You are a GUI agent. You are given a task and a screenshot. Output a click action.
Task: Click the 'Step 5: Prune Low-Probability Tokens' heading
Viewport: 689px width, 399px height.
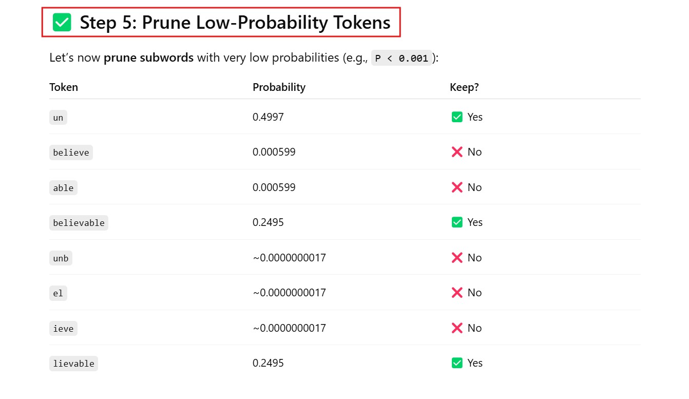235,23
